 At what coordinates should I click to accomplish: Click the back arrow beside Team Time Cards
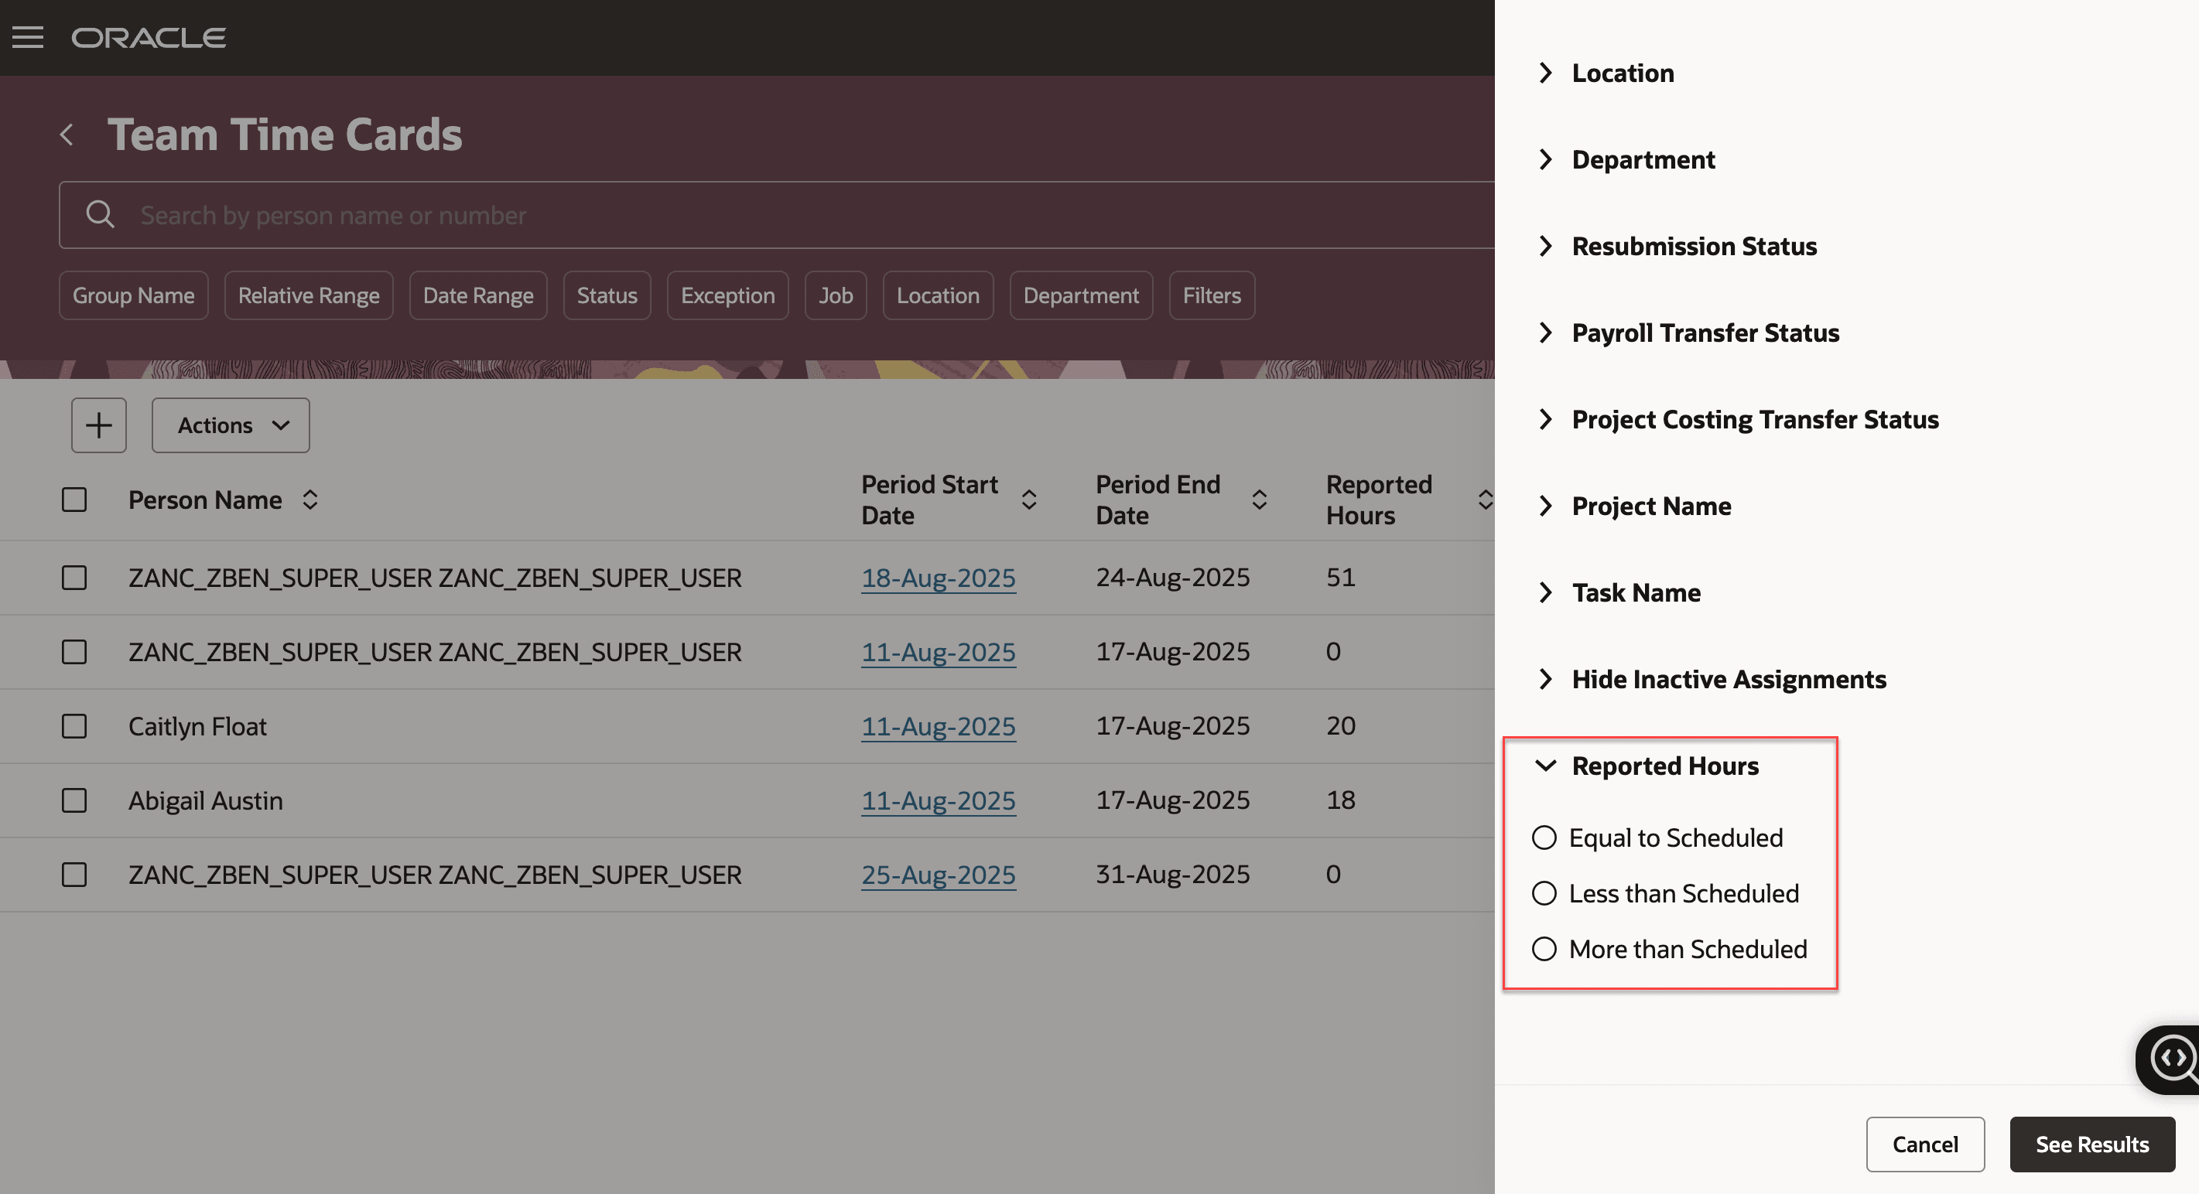(x=67, y=134)
